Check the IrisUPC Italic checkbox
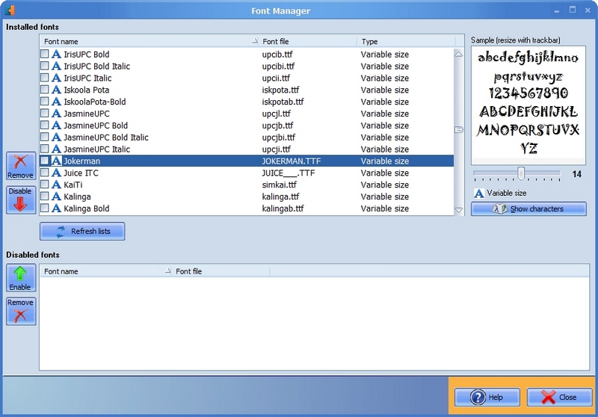This screenshot has width=598, height=417. click(x=45, y=78)
